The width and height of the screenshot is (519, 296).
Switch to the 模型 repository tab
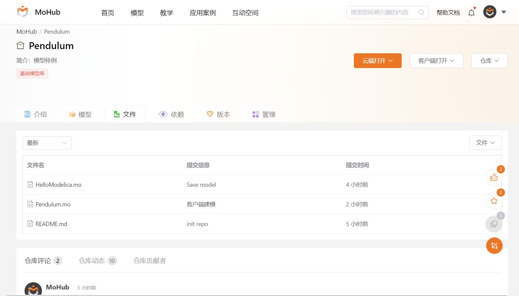[x=80, y=114]
